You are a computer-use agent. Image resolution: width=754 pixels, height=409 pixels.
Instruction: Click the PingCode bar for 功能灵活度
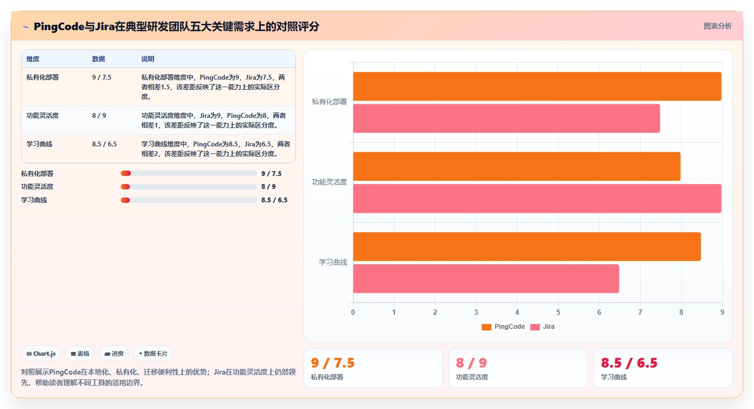coord(516,166)
